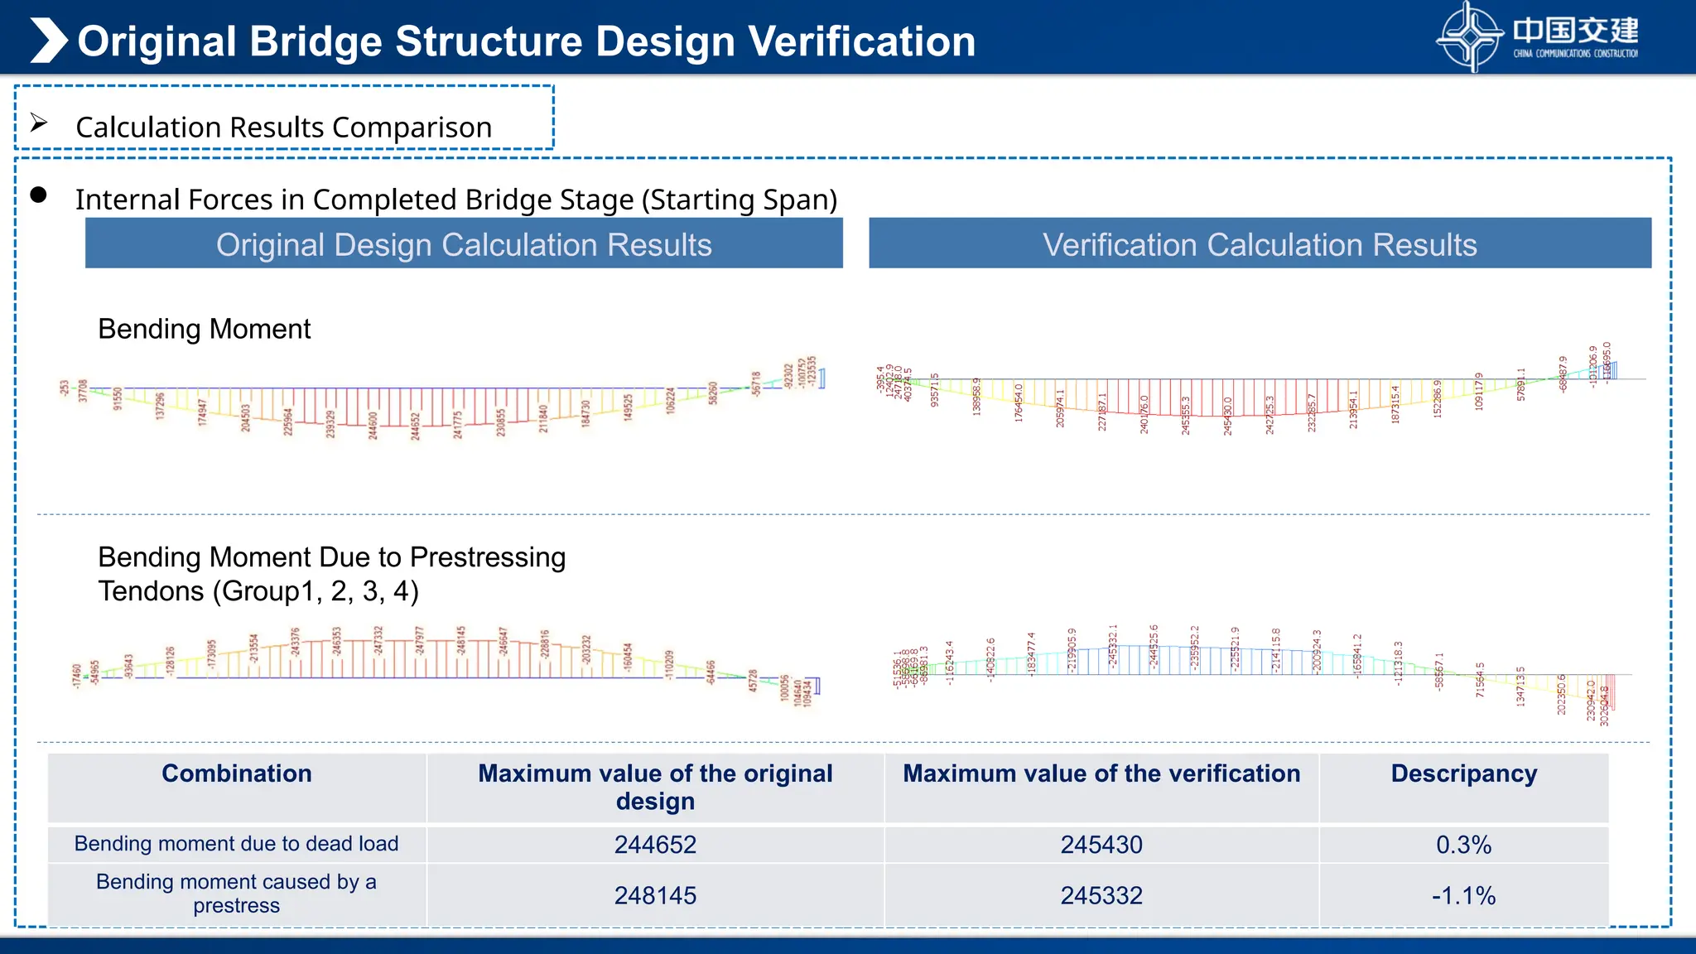Image resolution: width=1696 pixels, height=954 pixels.
Task: Click the verification prestress moment diagram
Action: tap(1263, 676)
